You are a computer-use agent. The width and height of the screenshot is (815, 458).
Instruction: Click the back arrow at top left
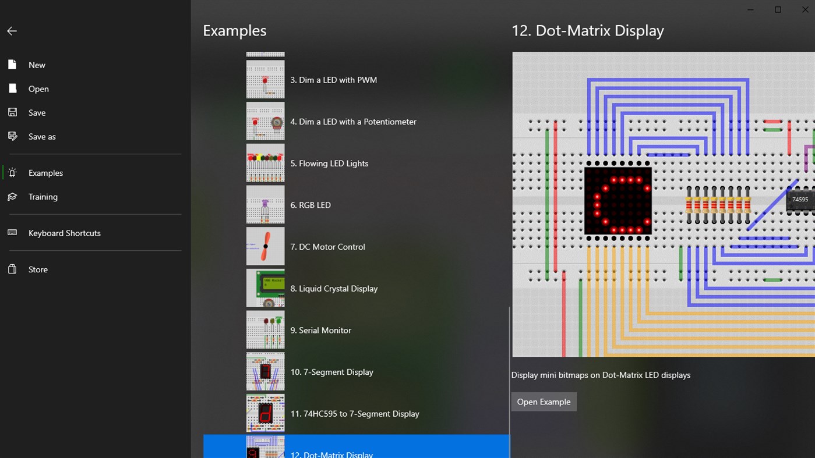[x=12, y=31]
